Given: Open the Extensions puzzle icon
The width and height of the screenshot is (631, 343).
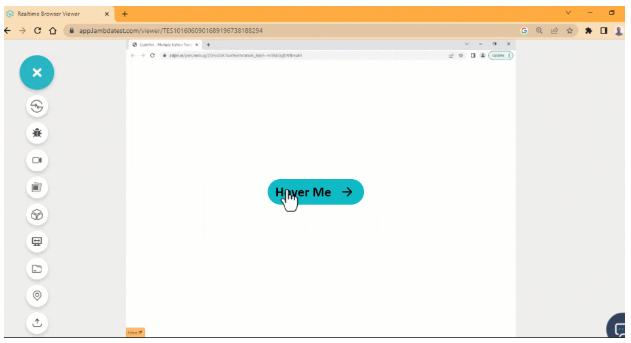Looking at the screenshot, I should click(588, 31).
